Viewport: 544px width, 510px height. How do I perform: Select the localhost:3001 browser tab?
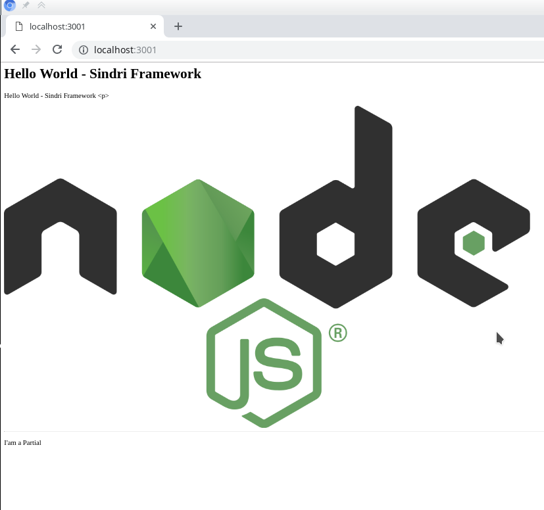pos(84,26)
